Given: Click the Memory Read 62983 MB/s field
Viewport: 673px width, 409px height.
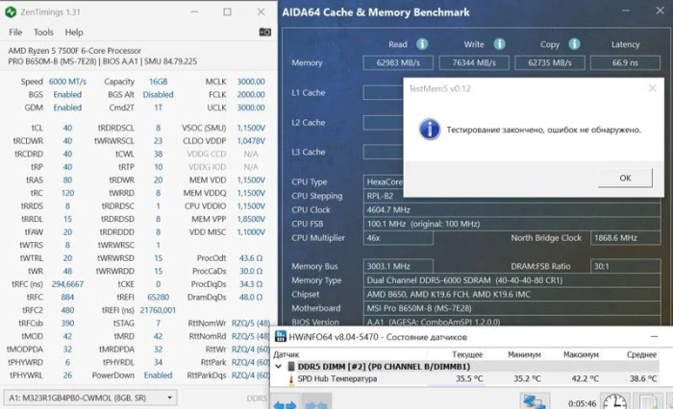Looking at the screenshot, I should (x=398, y=62).
